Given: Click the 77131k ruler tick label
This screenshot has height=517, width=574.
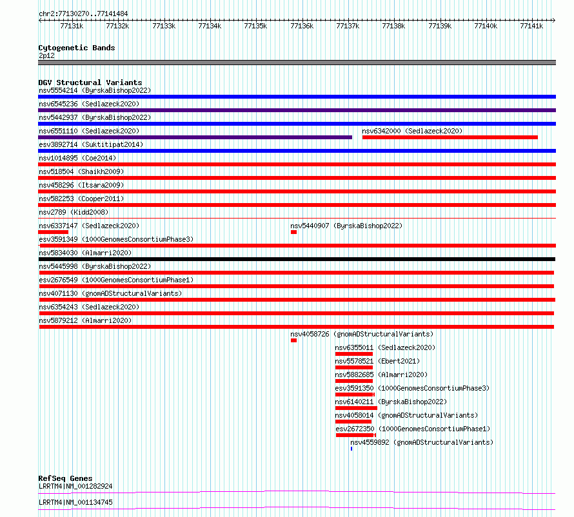Looking at the screenshot, I should [x=72, y=26].
